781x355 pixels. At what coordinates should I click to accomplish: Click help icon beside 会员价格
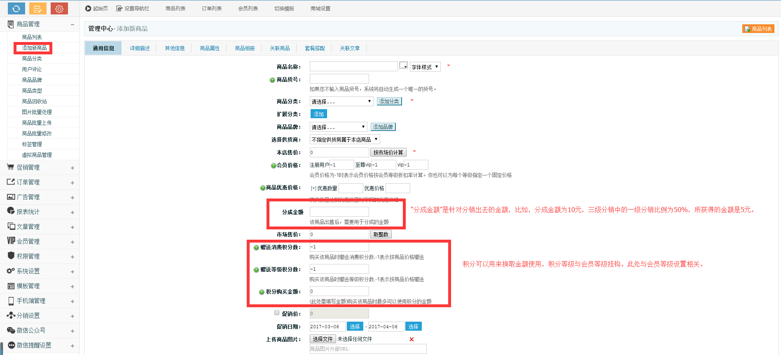pyautogui.click(x=274, y=166)
